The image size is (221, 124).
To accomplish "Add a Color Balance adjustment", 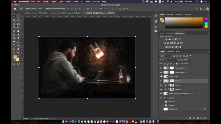I will click(168, 43).
